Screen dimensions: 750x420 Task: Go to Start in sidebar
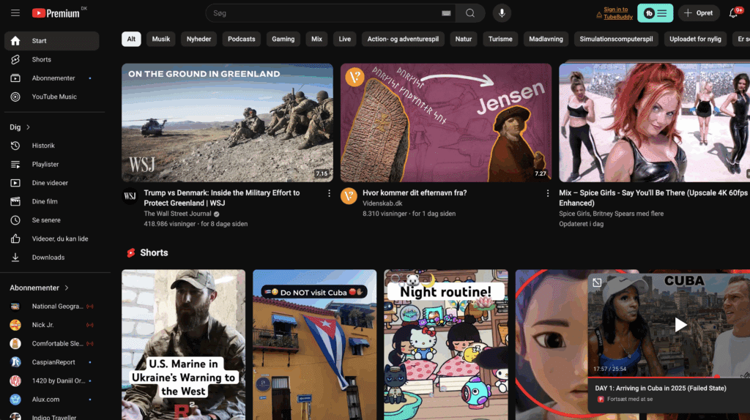click(x=52, y=41)
